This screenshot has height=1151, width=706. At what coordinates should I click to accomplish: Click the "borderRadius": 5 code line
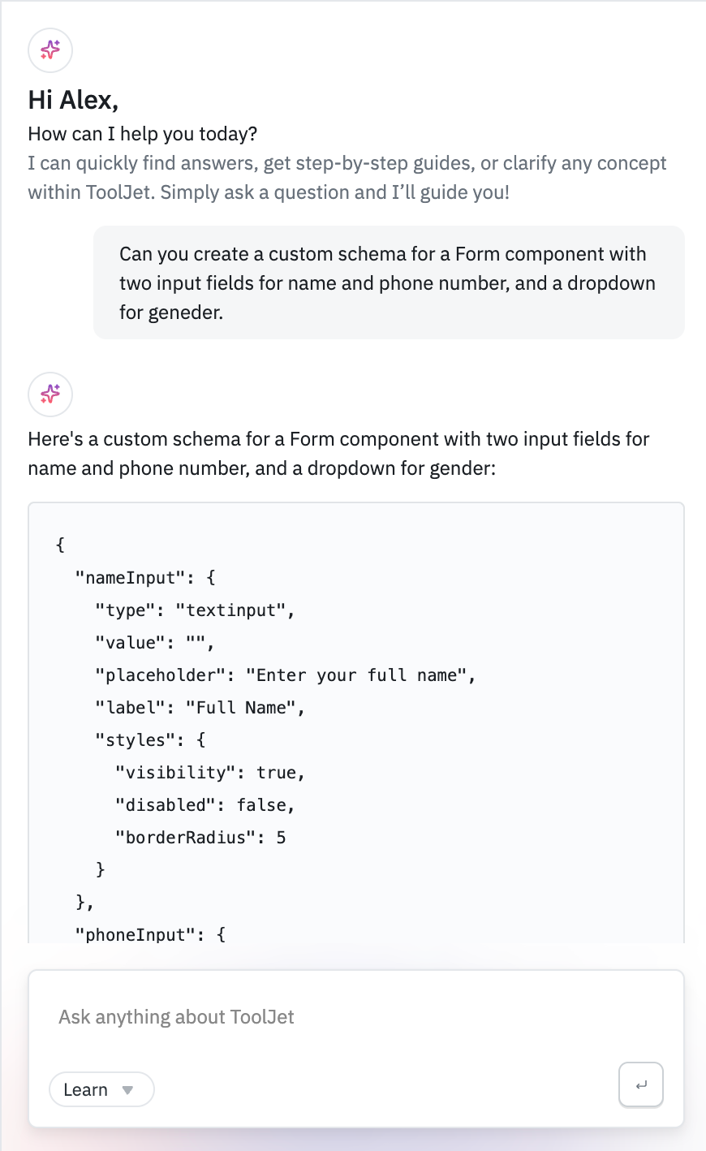tap(200, 838)
